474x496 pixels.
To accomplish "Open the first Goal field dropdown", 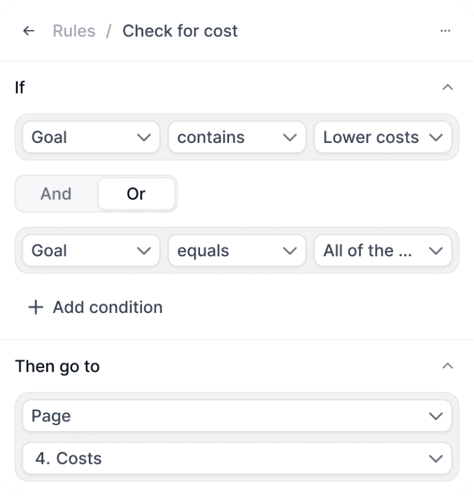I will pos(91,137).
